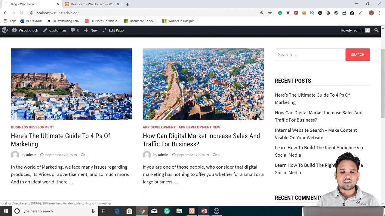The width and height of the screenshot is (385, 216).
Task: Click Edit Page in admin bar
Action: tap(113, 30)
